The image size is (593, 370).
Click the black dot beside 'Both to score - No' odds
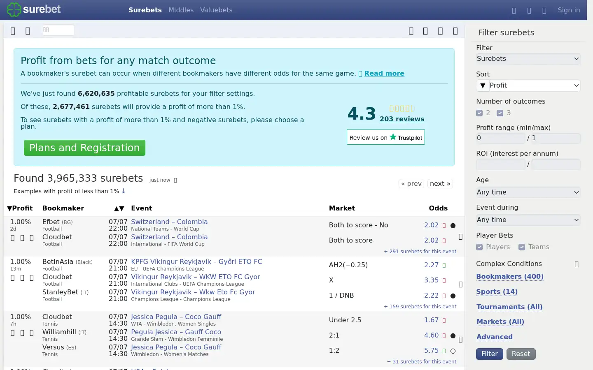click(453, 225)
